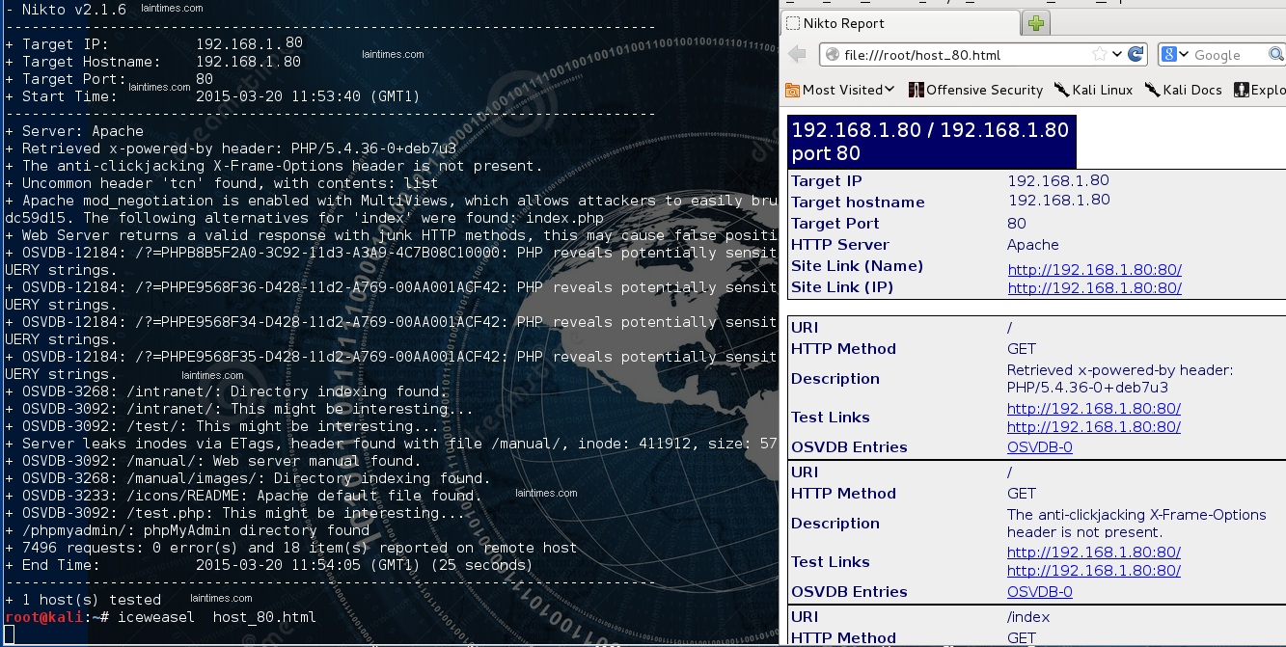Click the '/test.php: This might be interesting' line

coord(235,513)
